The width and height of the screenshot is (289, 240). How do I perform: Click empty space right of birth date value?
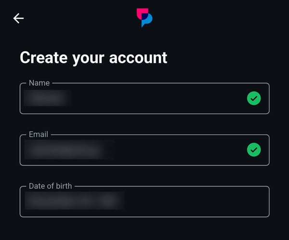(197, 201)
